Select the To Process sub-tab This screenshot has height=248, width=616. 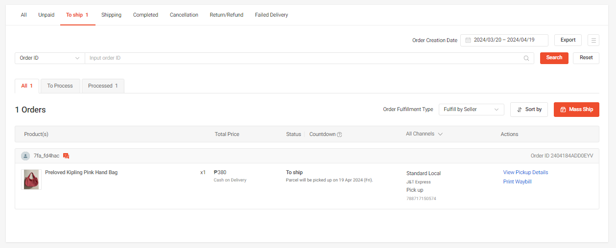click(x=60, y=86)
